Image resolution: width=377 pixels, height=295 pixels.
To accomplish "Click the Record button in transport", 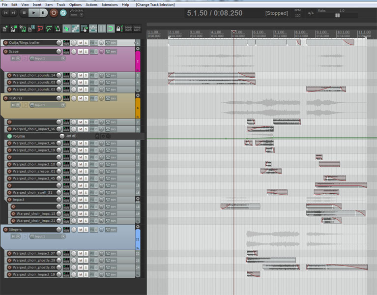I will click(54, 13).
